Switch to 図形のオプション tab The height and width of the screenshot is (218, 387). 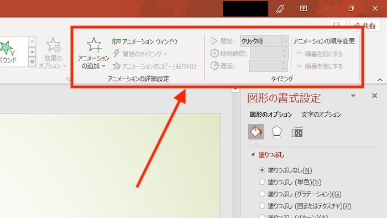271,115
